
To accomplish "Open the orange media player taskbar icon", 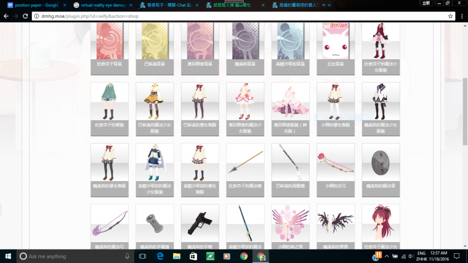I will pyautogui.click(x=227, y=256).
